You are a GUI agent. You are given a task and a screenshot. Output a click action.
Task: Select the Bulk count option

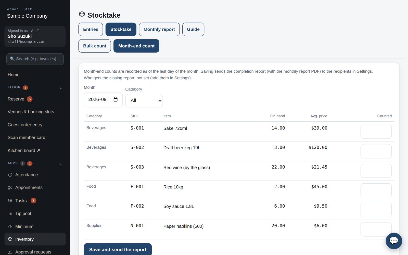click(x=95, y=46)
